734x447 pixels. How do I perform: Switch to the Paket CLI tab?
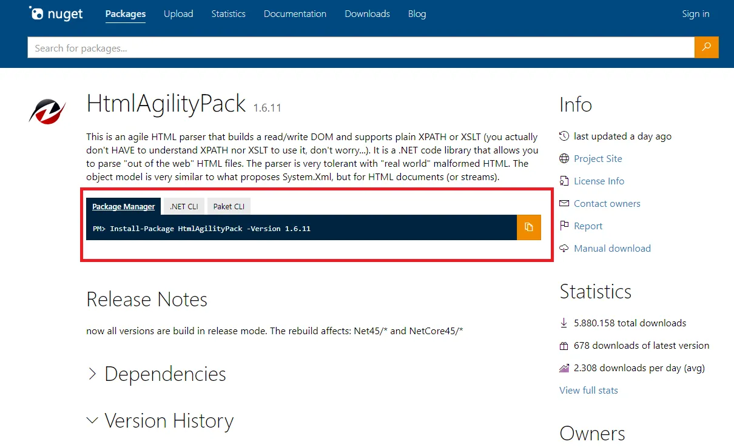click(x=229, y=206)
